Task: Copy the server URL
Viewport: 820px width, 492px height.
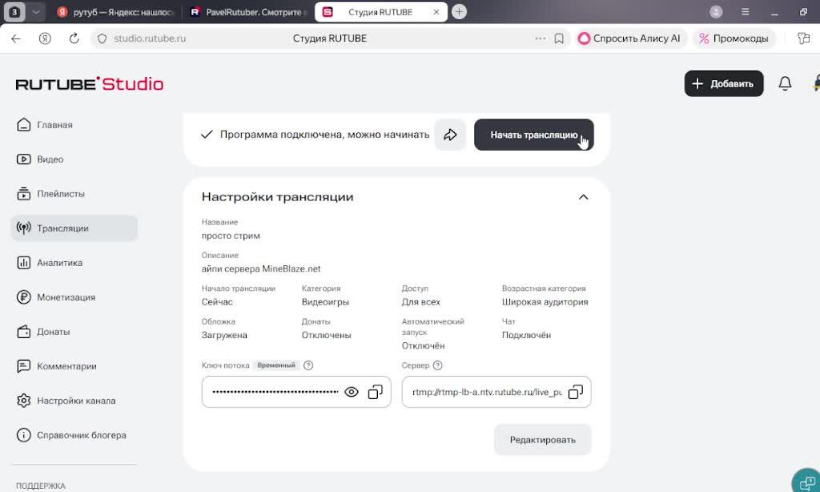Action: click(x=575, y=392)
